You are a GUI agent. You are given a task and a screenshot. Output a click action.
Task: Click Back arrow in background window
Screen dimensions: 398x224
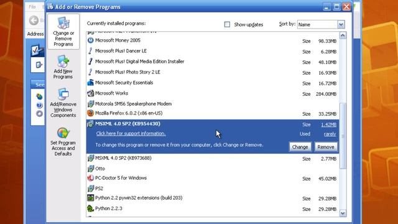[34, 21]
